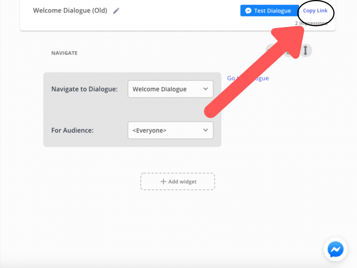The height and width of the screenshot is (268, 357).
Task: Click the Copy Link link
Action: click(315, 11)
